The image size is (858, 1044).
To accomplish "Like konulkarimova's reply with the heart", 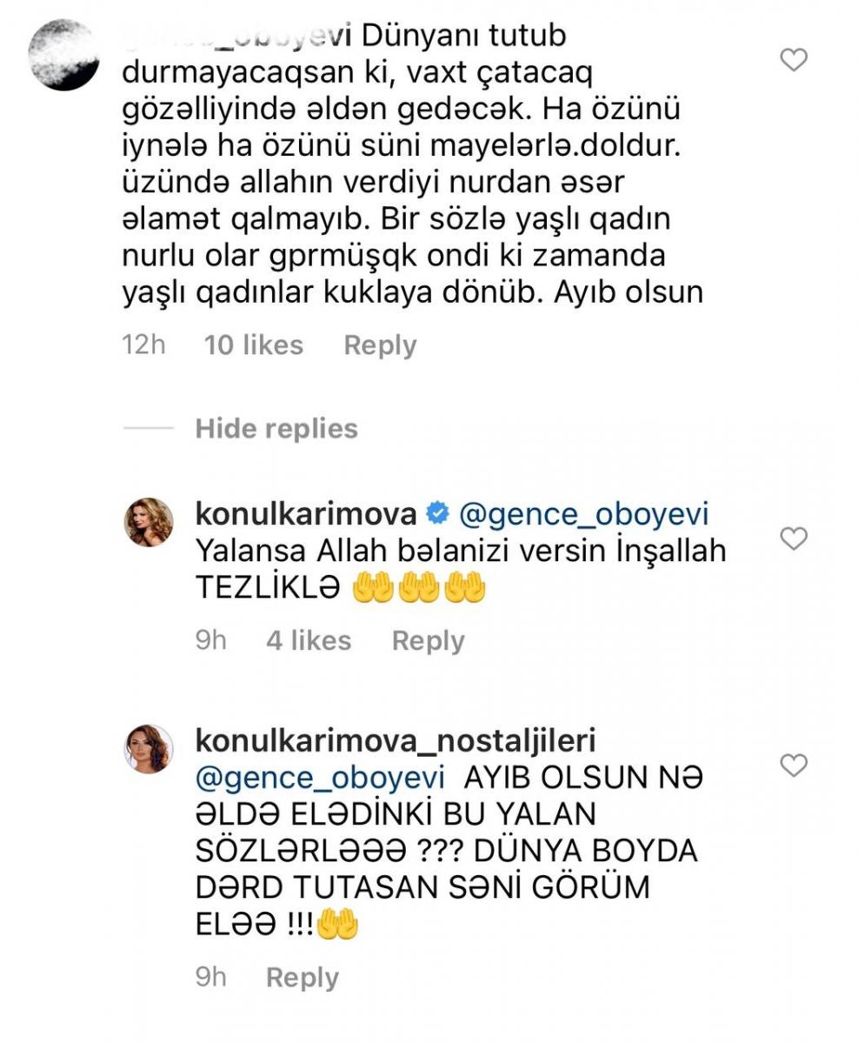I will (x=794, y=539).
